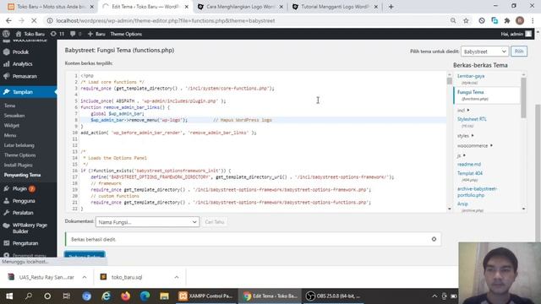
Task: Click the Cari Tahu button
Action: (214, 222)
